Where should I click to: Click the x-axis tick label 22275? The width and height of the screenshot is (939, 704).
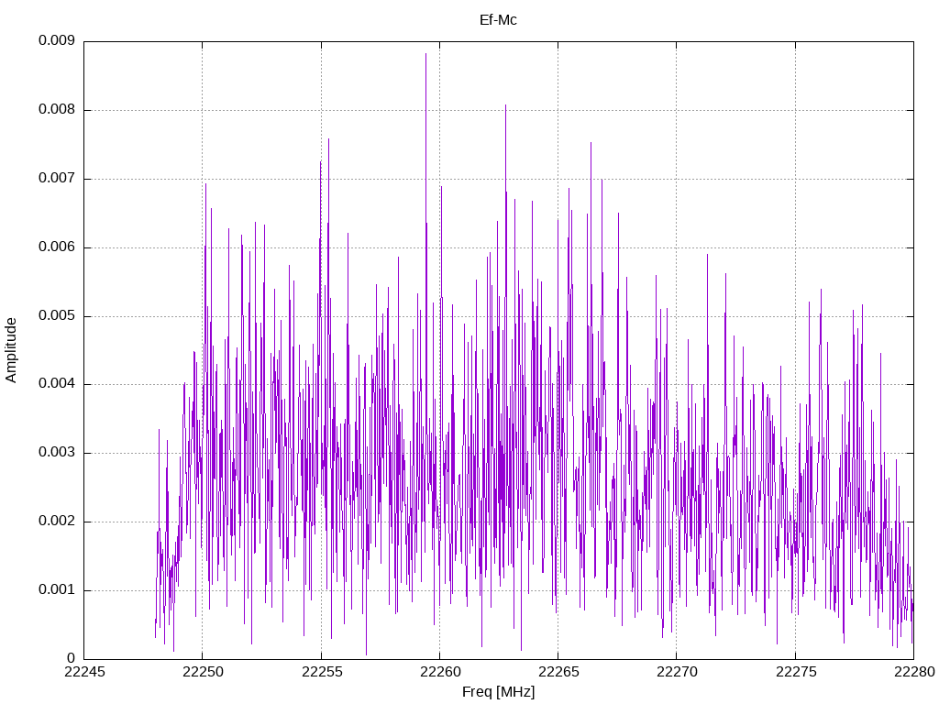pos(795,672)
